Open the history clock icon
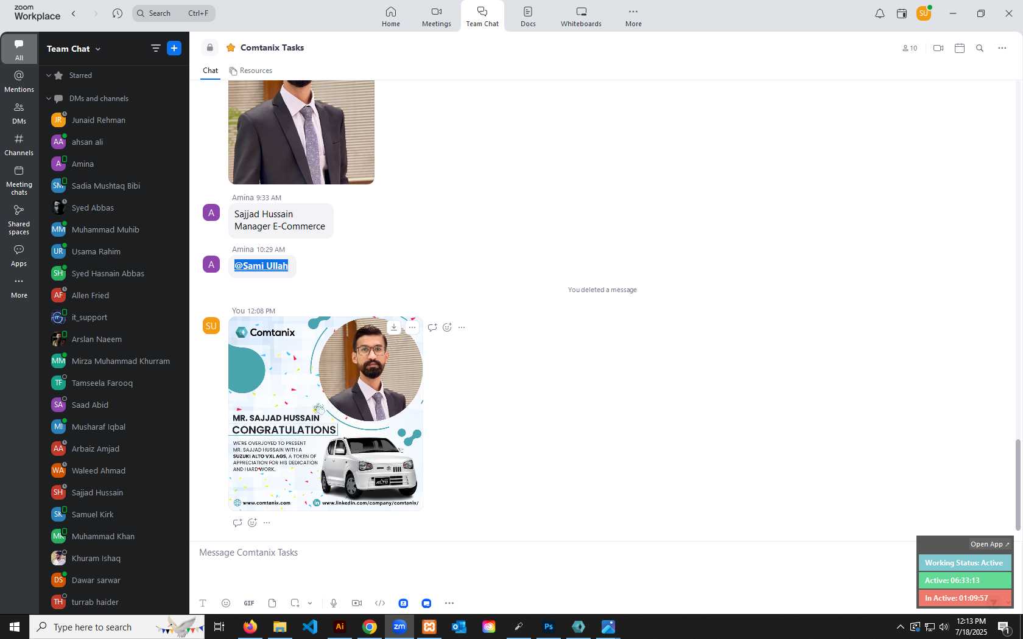 118,13
